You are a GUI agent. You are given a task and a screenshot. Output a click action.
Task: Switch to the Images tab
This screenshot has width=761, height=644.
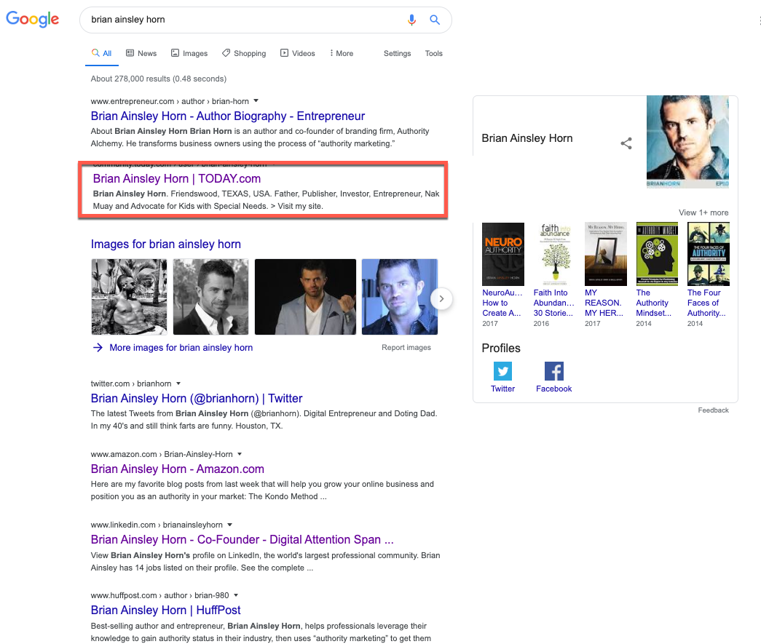189,53
